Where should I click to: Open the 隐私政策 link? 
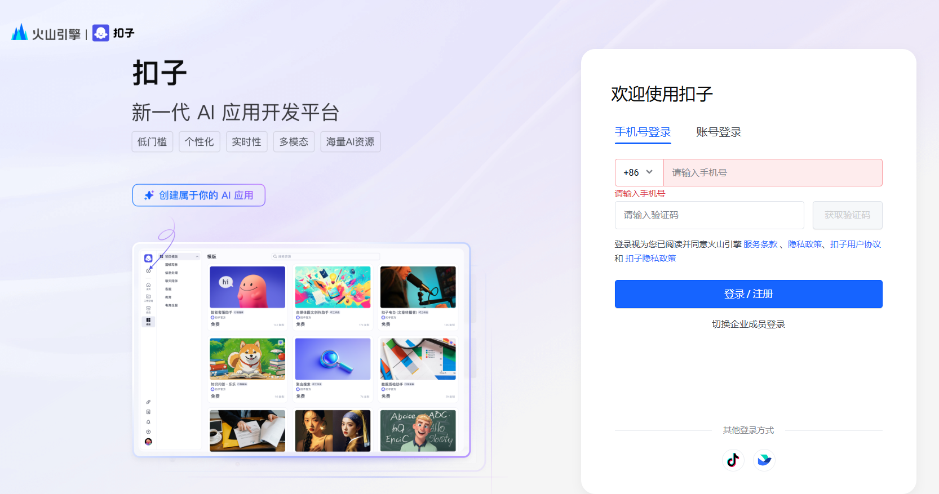click(805, 244)
